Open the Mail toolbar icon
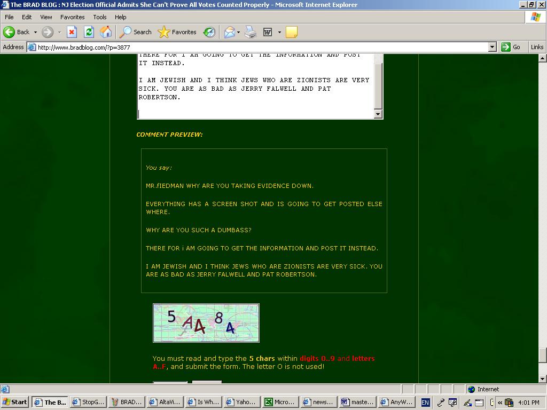The height and width of the screenshot is (410, 547). point(229,32)
